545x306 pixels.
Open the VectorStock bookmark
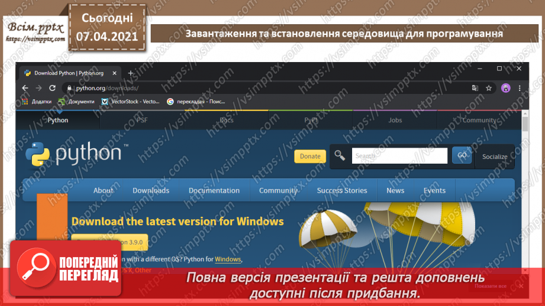point(130,102)
